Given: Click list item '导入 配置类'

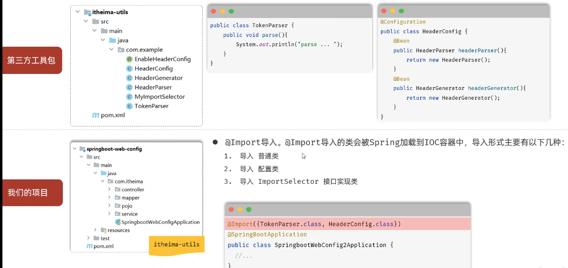Looking at the screenshot, I should (x=259, y=169).
